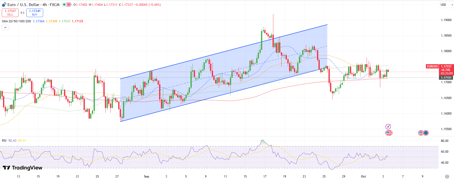Click US flag event below lightning marker

pyautogui.click(x=388, y=133)
